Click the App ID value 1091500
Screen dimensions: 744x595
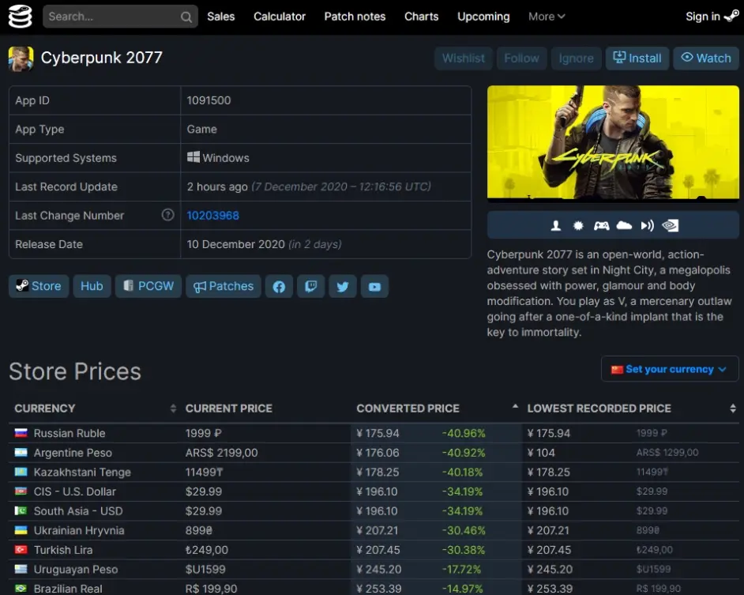pyautogui.click(x=209, y=100)
